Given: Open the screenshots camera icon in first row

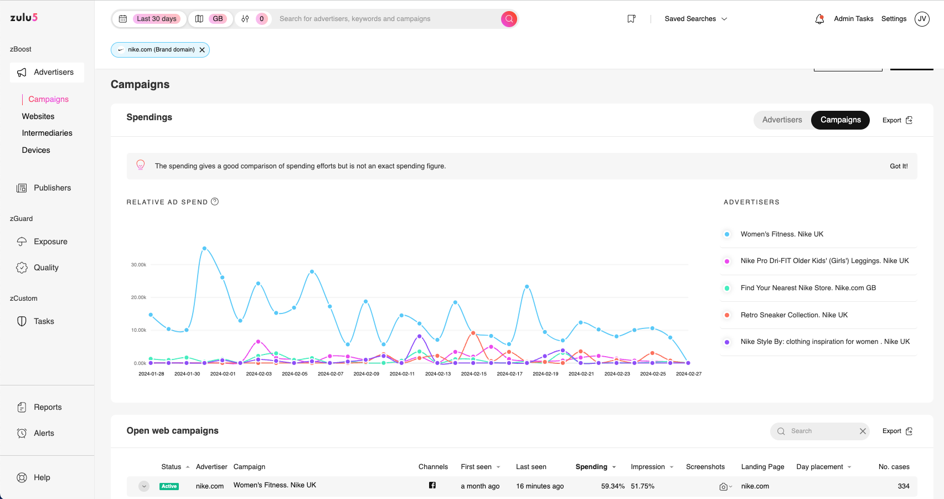Looking at the screenshot, I should point(724,487).
